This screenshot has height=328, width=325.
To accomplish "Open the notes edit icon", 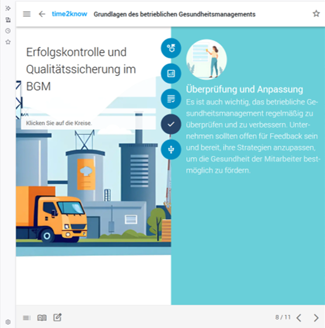I will 57,317.
